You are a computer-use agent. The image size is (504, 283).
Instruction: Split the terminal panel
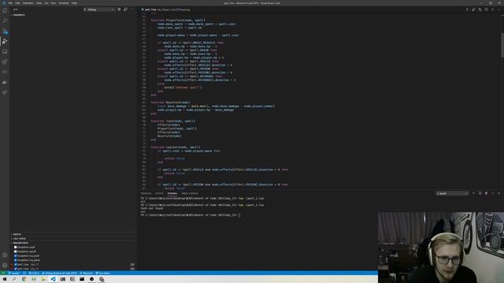480,193
